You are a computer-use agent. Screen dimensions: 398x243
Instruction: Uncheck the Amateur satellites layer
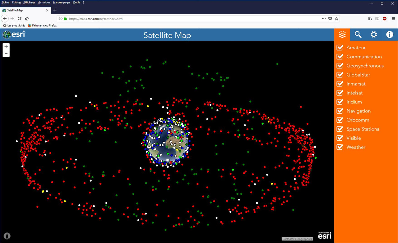(340, 48)
